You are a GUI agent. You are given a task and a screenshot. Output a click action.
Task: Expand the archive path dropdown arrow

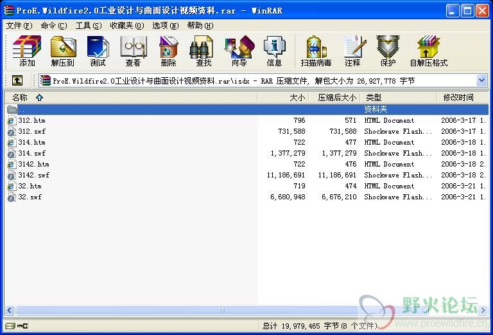click(x=481, y=80)
